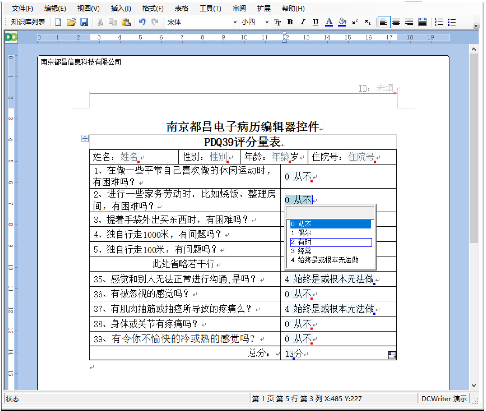Image resolution: width=486 pixels, height=411 pixels.
Task: Toggle bold formatting
Action: click(x=290, y=22)
